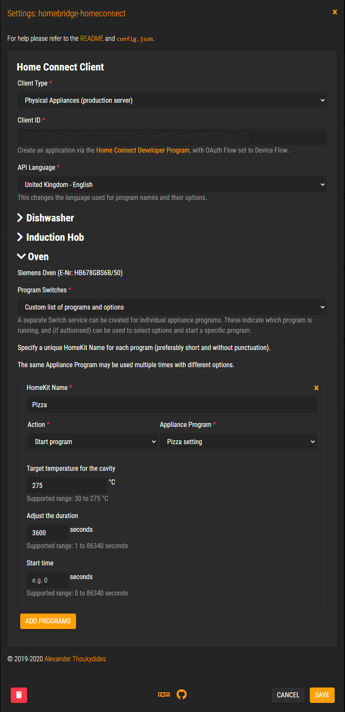Open the Client Type dropdown

point(172,100)
